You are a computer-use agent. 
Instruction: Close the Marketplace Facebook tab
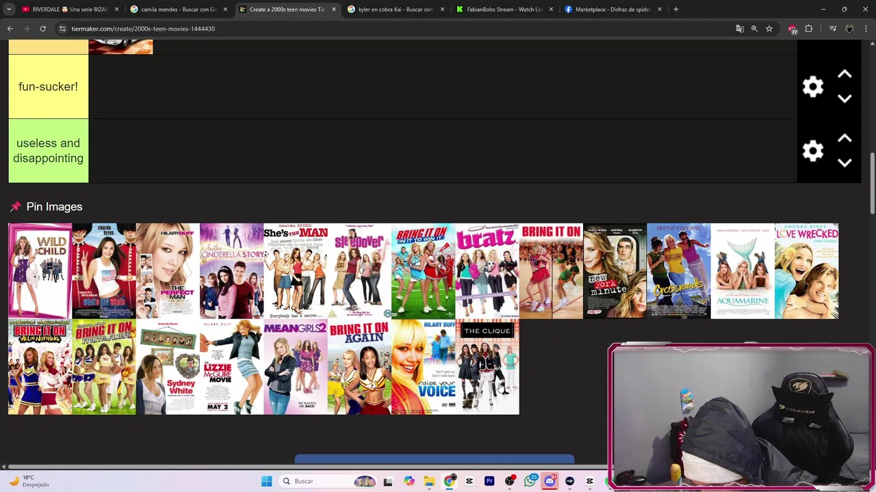[660, 10]
